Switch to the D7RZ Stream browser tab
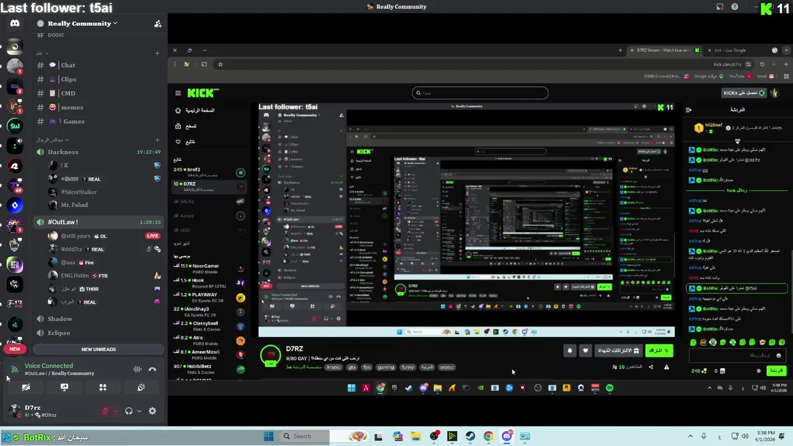The image size is (793, 446). click(x=664, y=50)
